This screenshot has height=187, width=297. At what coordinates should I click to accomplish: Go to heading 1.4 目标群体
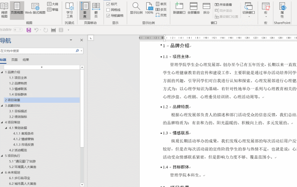[18, 94]
